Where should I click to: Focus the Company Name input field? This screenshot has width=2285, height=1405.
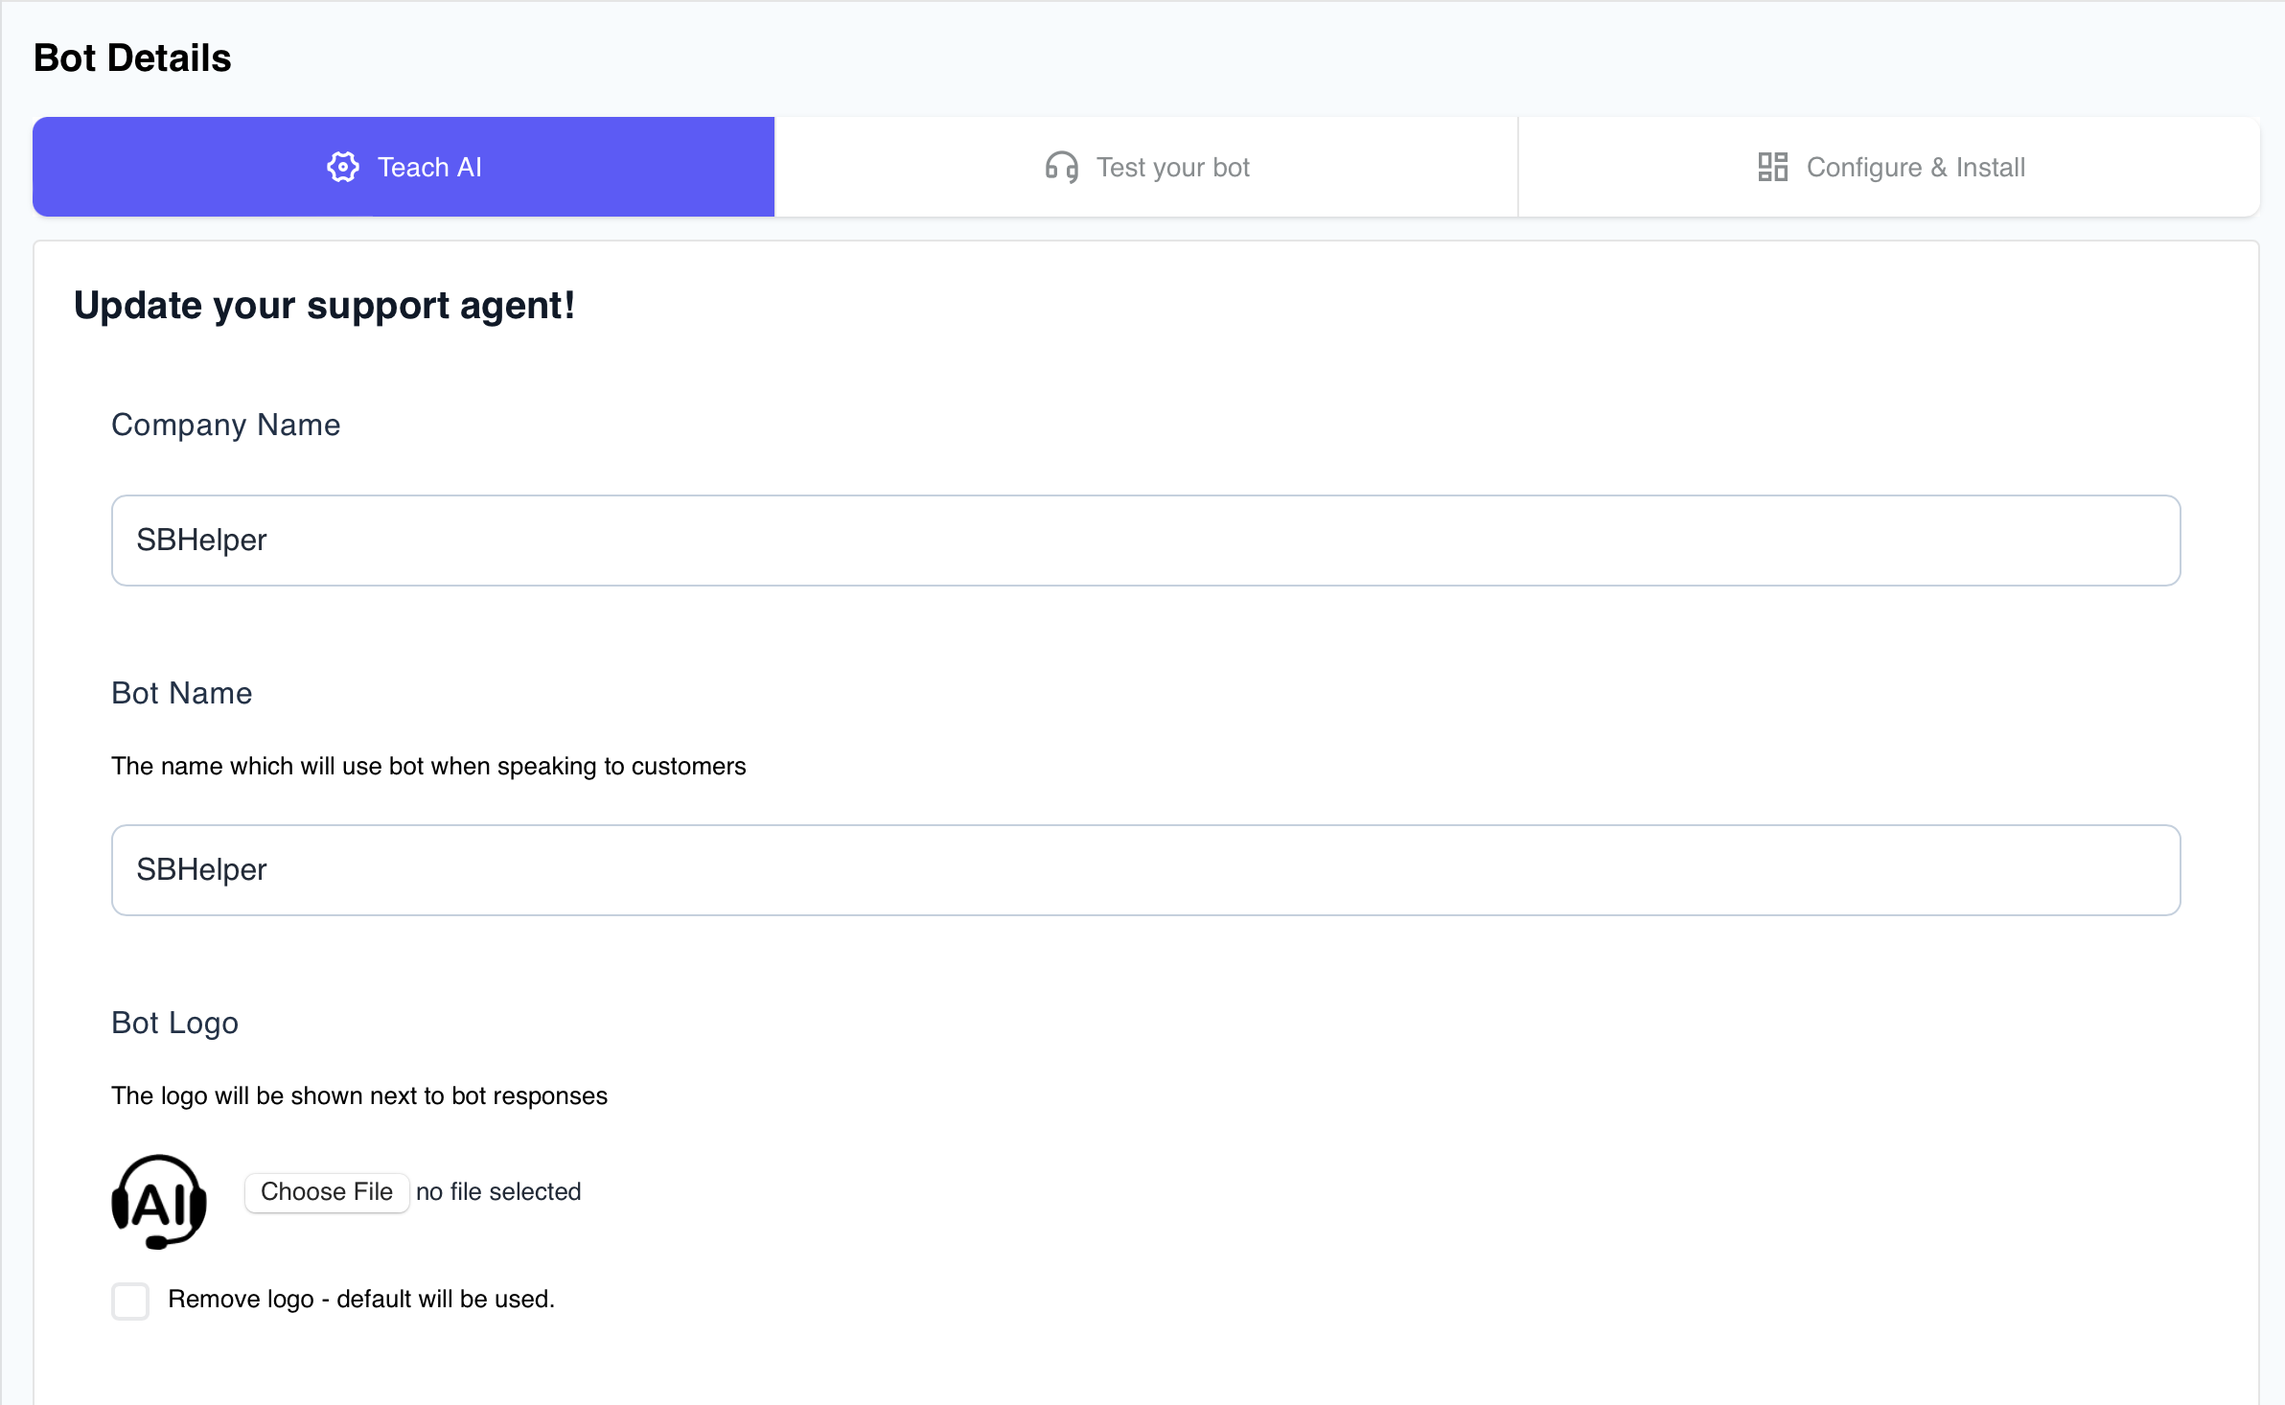click(1145, 541)
